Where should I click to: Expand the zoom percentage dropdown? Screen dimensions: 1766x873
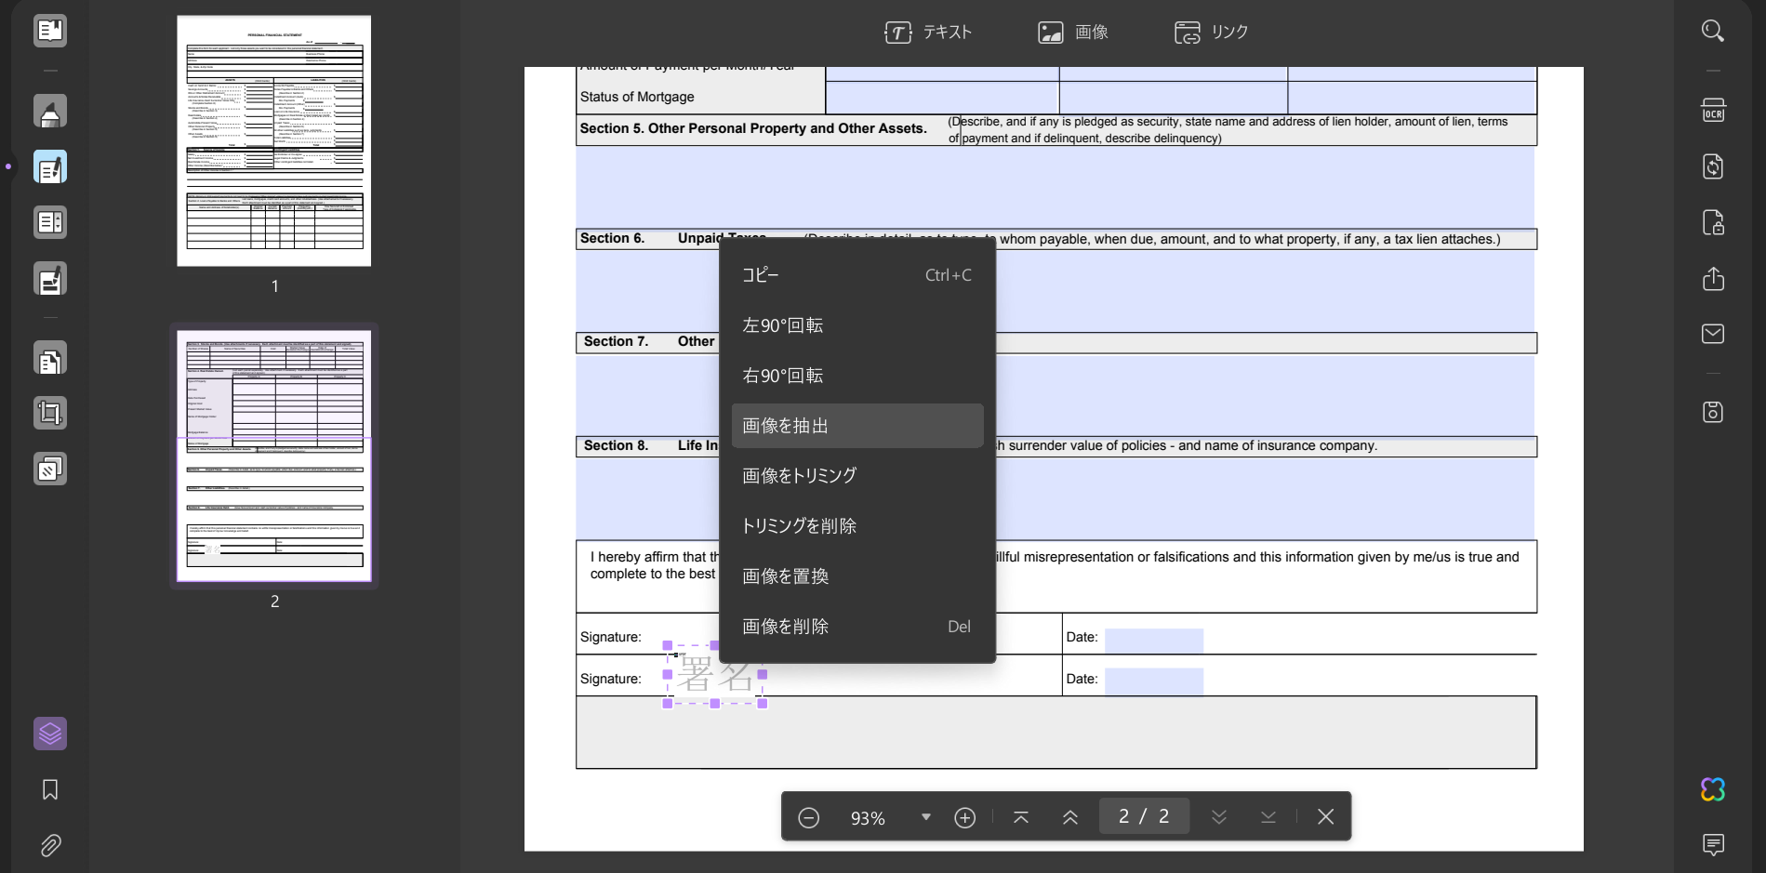point(925,817)
